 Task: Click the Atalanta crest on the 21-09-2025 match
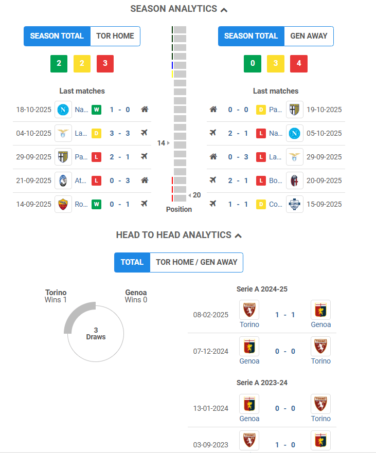click(63, 180)
